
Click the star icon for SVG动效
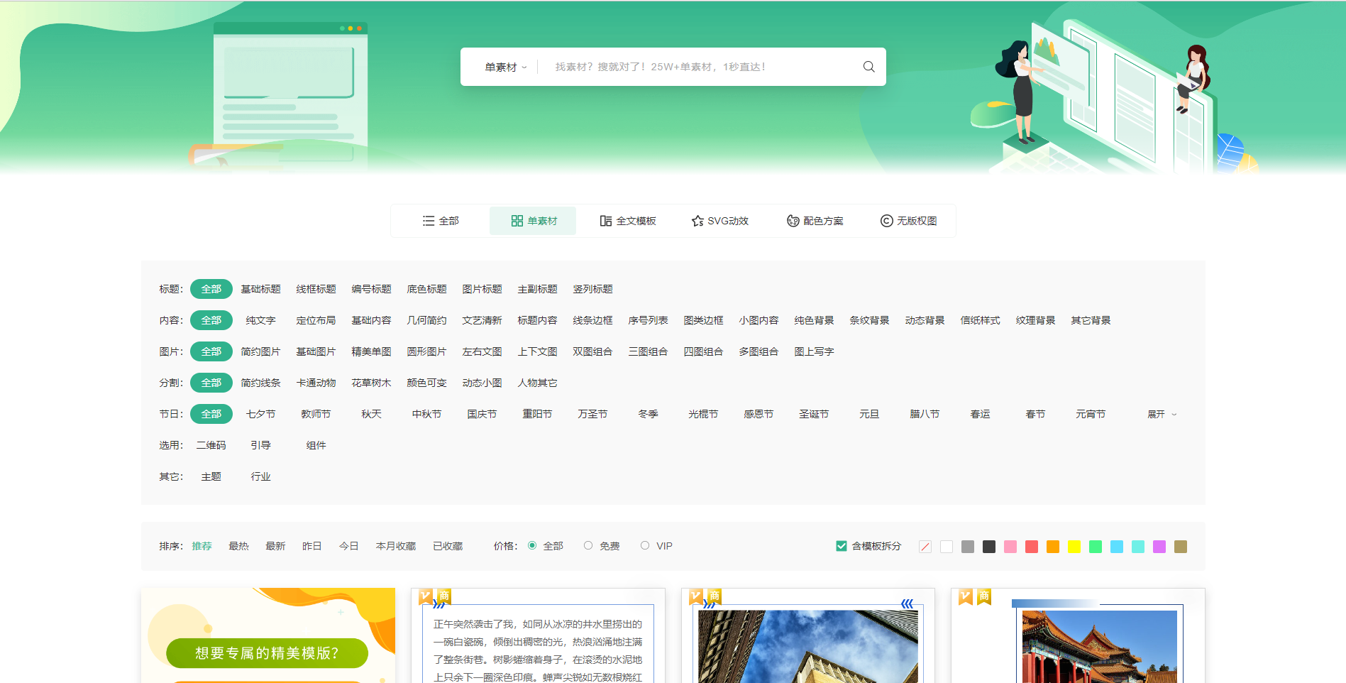[697, 221]
